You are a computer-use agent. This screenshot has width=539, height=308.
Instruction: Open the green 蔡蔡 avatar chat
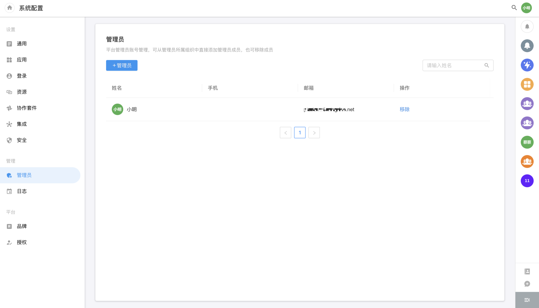click(x=527, y=142)
